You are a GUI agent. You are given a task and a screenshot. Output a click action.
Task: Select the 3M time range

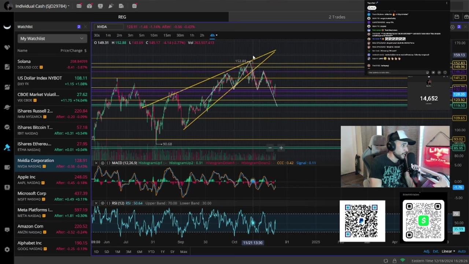coord(129,252)
